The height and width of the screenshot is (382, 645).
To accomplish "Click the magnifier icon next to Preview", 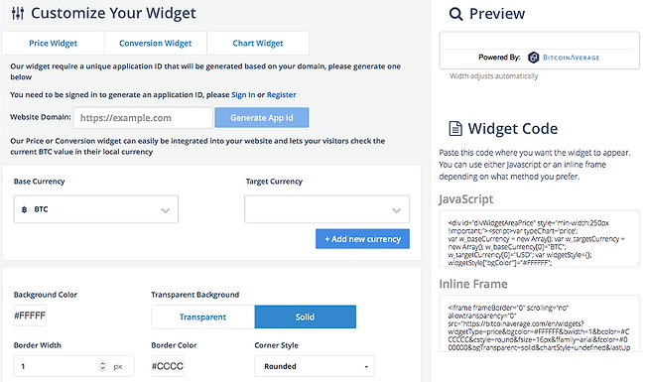I will [x=455, y=14].
